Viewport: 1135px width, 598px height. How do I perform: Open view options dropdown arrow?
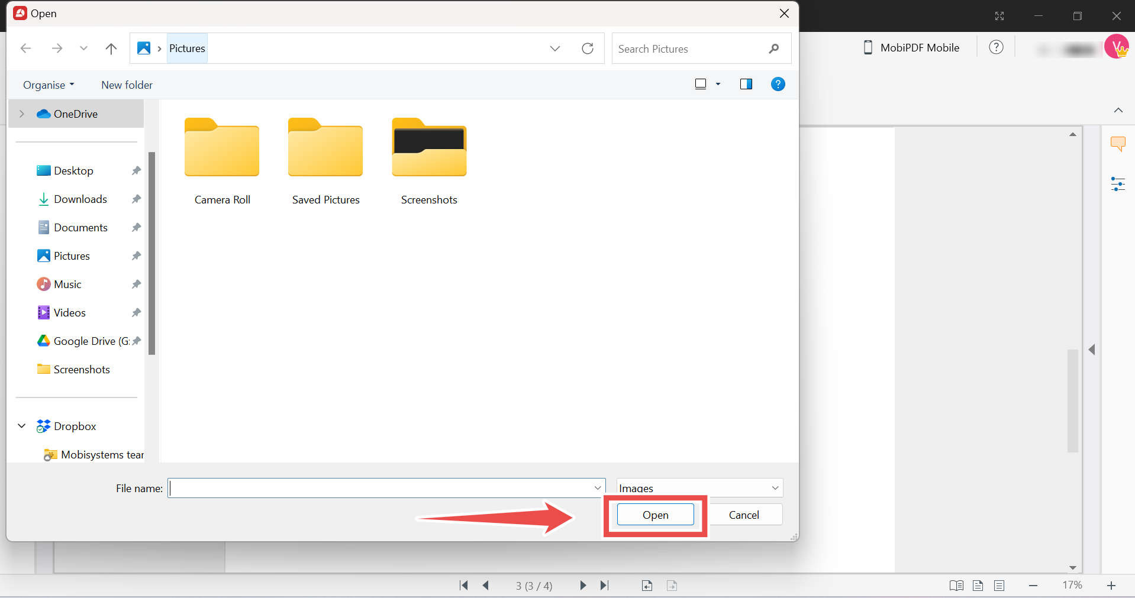[718, 84]
